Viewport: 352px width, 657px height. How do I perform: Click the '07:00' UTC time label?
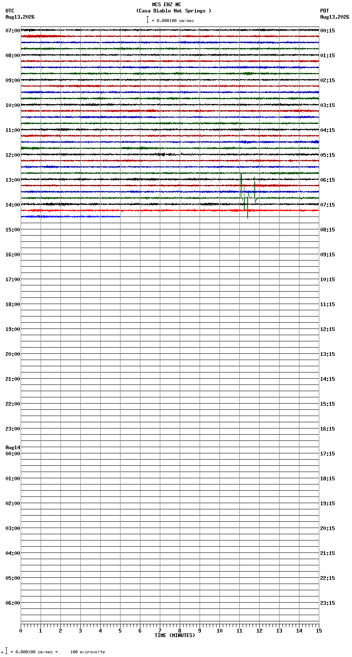tap(13, 31)
